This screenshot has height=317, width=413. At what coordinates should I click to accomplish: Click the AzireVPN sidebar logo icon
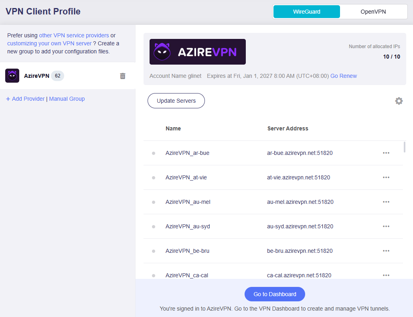12,75
